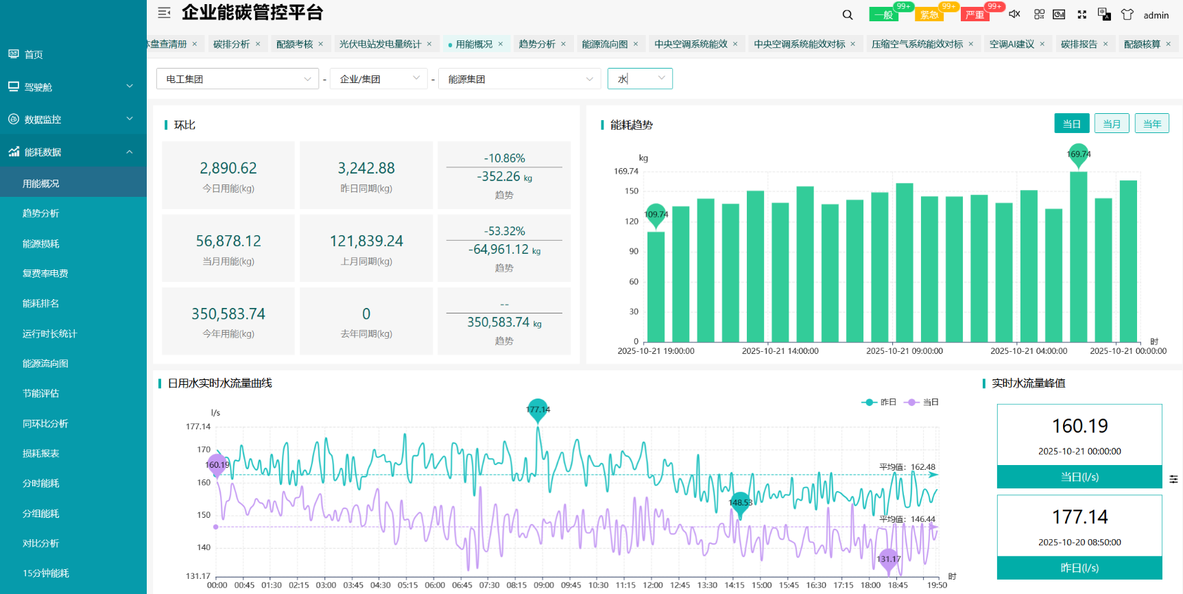
Task: Close the 配额考核 tab
Action: coord(320,44)
